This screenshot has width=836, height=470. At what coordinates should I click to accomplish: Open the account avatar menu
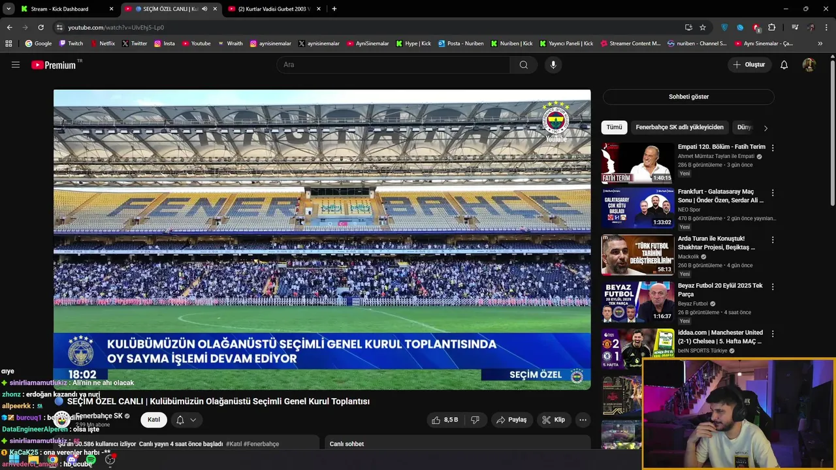point(809,65)
